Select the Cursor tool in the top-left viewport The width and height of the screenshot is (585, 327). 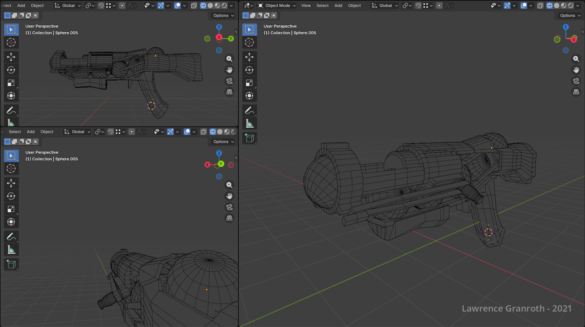[x=11, y=42]
